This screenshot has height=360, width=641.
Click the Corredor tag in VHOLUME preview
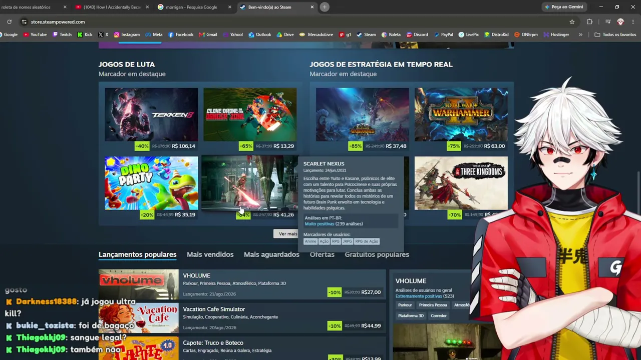point(439,316)
